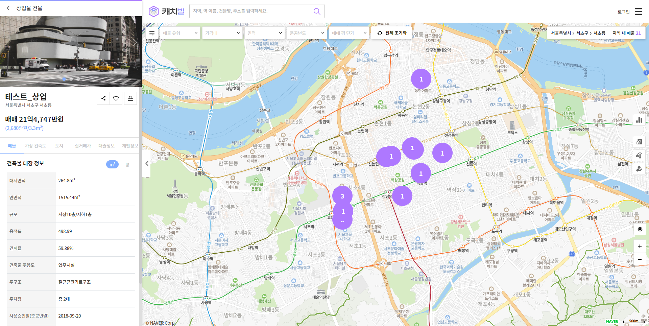
Task: Center map on my current location
Action: pyautogui.click(x=640, y=229)
